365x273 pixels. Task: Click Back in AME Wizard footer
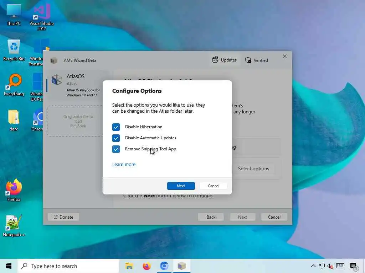click(211, 217)
